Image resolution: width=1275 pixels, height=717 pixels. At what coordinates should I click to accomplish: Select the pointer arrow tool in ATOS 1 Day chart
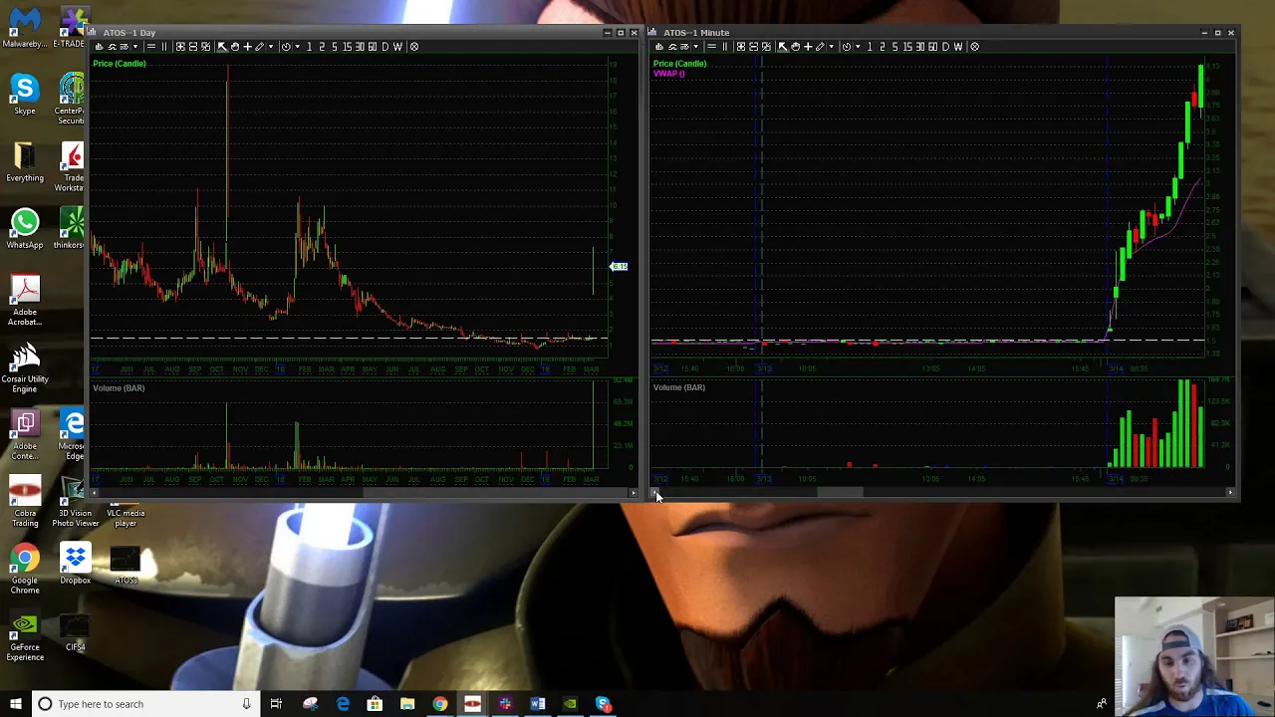(222, 46)
